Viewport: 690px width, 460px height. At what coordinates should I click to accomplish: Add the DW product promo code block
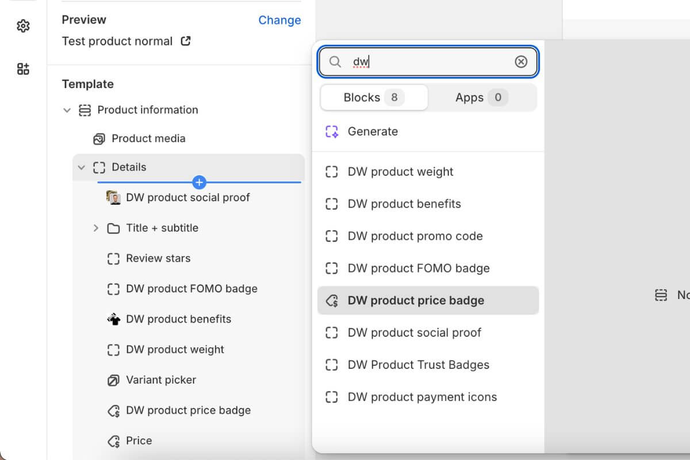(x=415, y=236)
